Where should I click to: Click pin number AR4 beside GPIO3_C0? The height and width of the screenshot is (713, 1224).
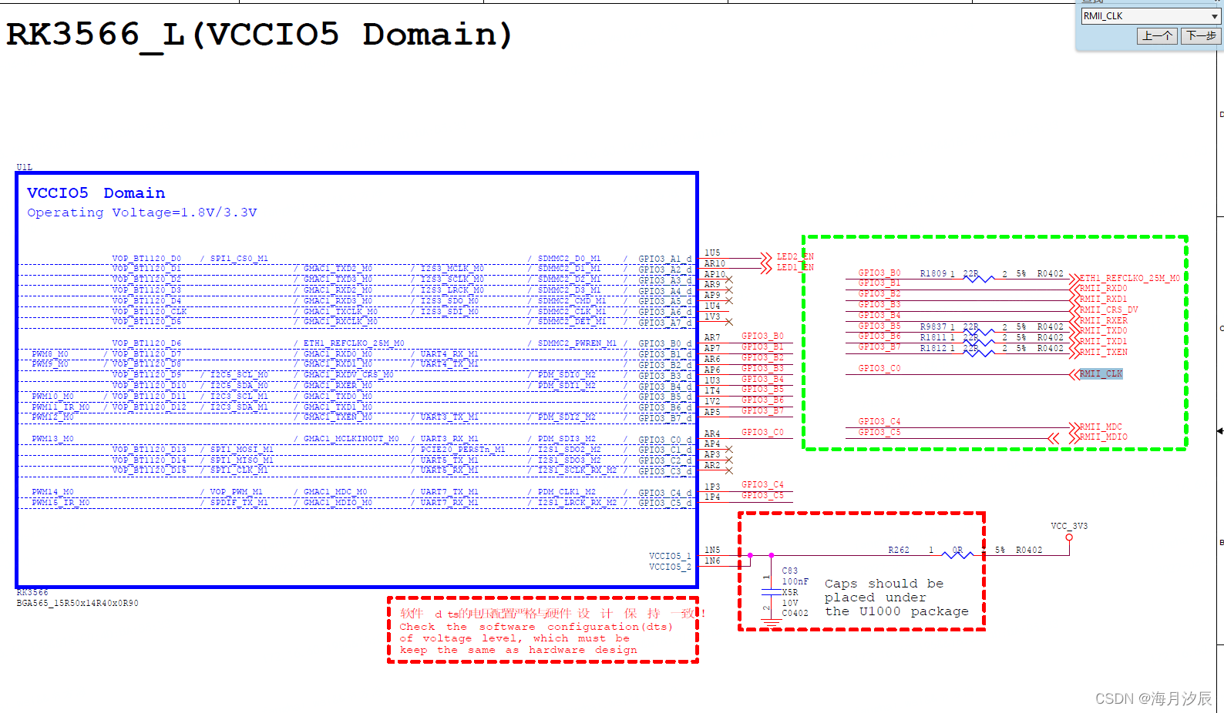[712, 433]
